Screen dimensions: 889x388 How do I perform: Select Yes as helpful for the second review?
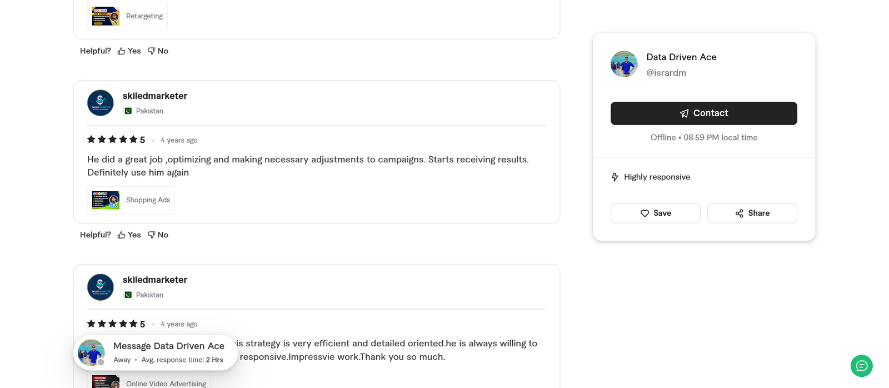(133, 234)
